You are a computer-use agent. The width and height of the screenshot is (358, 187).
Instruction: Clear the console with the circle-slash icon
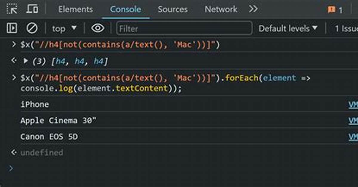[32, 28]
